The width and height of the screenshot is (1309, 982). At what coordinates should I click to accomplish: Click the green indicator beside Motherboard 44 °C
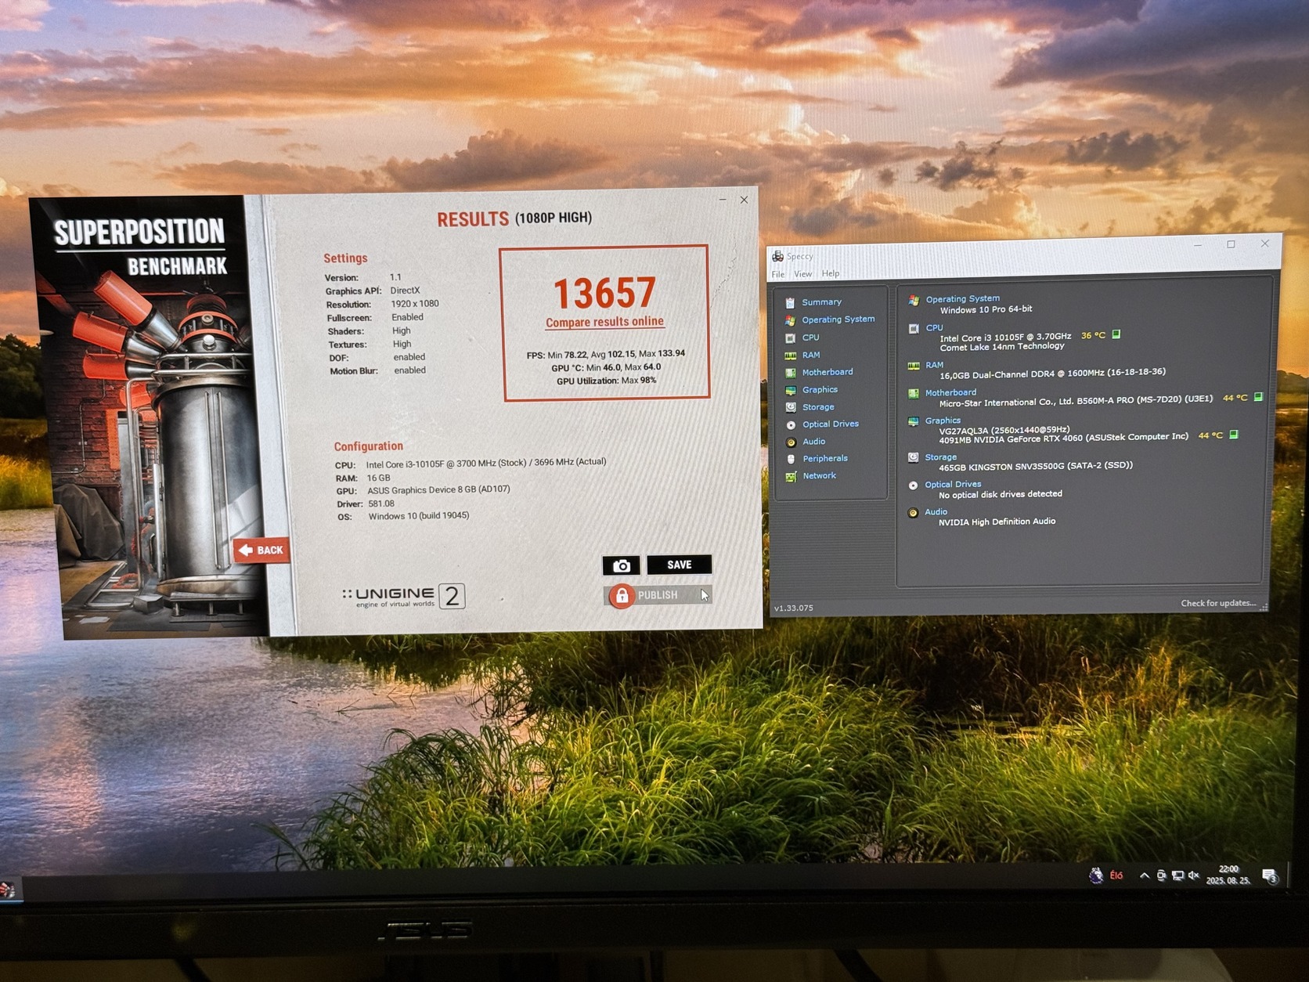[1258, 397]
